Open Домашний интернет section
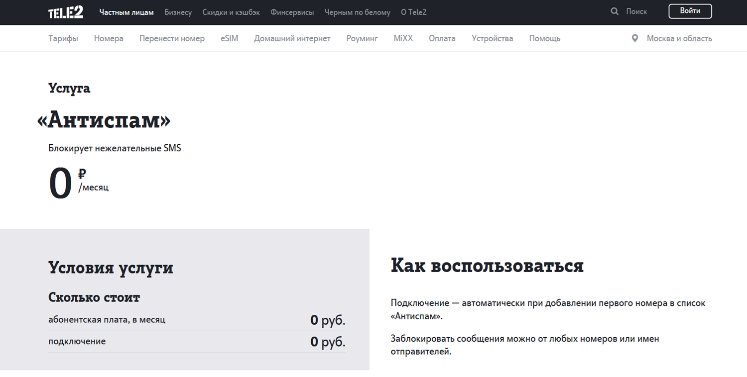Image resolution: width=747 pixels, height=377 pixels. [292, 38]
